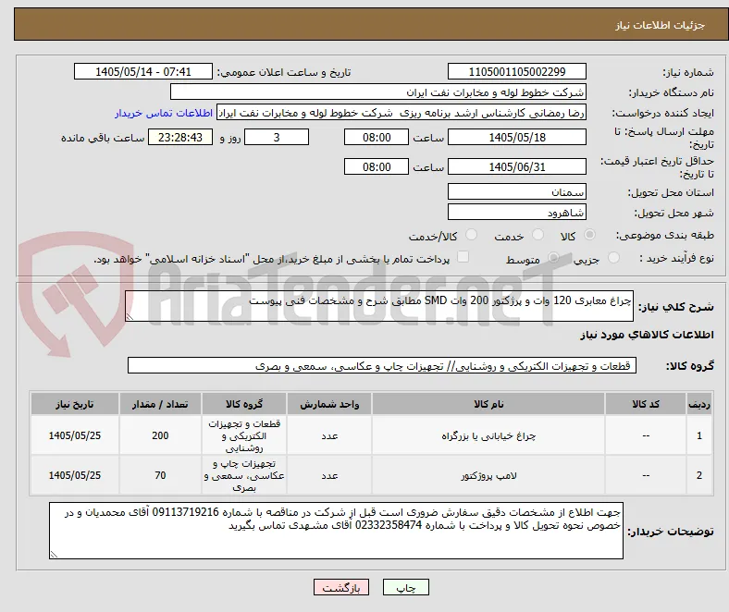Viewport: 729px width, 612px height.
Task: Click the تعداد / مقدار column header
Action: point(160,404)
